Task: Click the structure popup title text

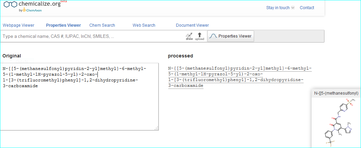Action: click(x=336, y=93)
